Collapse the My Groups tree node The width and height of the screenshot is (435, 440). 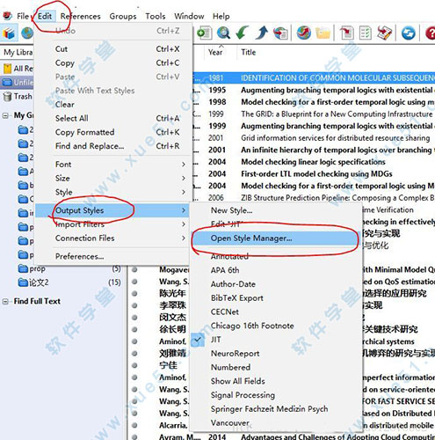[x=5, y=115]
